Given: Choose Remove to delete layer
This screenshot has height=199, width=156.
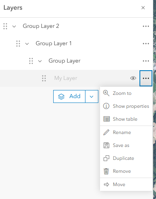Looking at the screenshot, I should (126, 171).
